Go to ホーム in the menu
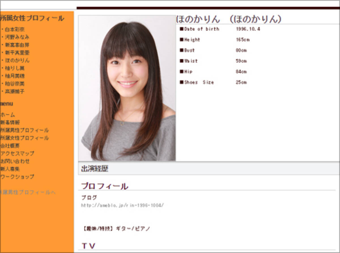The height and width of the screenshot is (253, 340). (8, 115)
